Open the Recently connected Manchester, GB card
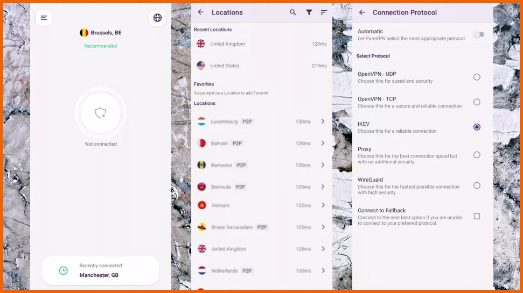Viewport: 523px width, 293px height. 100,270
